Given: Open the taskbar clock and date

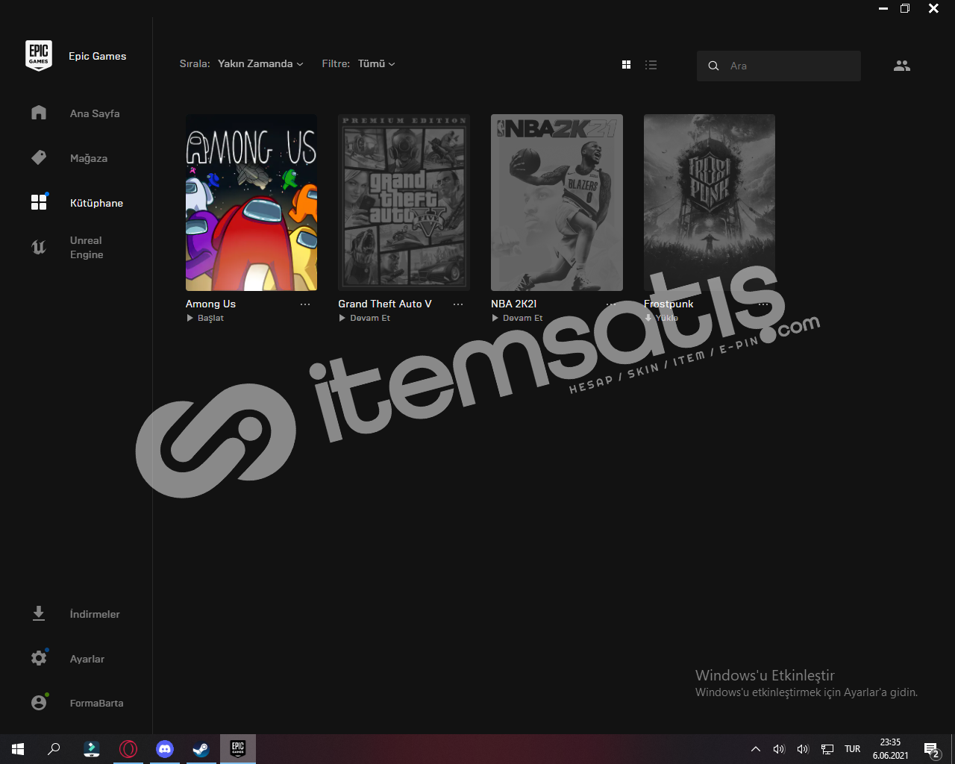Looking at the screenshot, I should 890,749.
